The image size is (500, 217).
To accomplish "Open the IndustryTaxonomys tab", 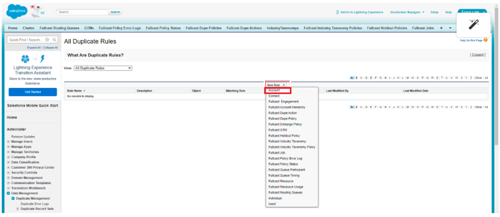I will (x=283, y=28).
